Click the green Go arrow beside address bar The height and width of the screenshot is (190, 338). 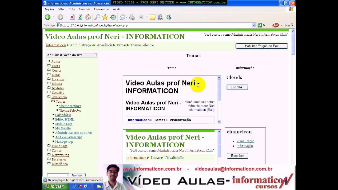[x=260, y=25]
